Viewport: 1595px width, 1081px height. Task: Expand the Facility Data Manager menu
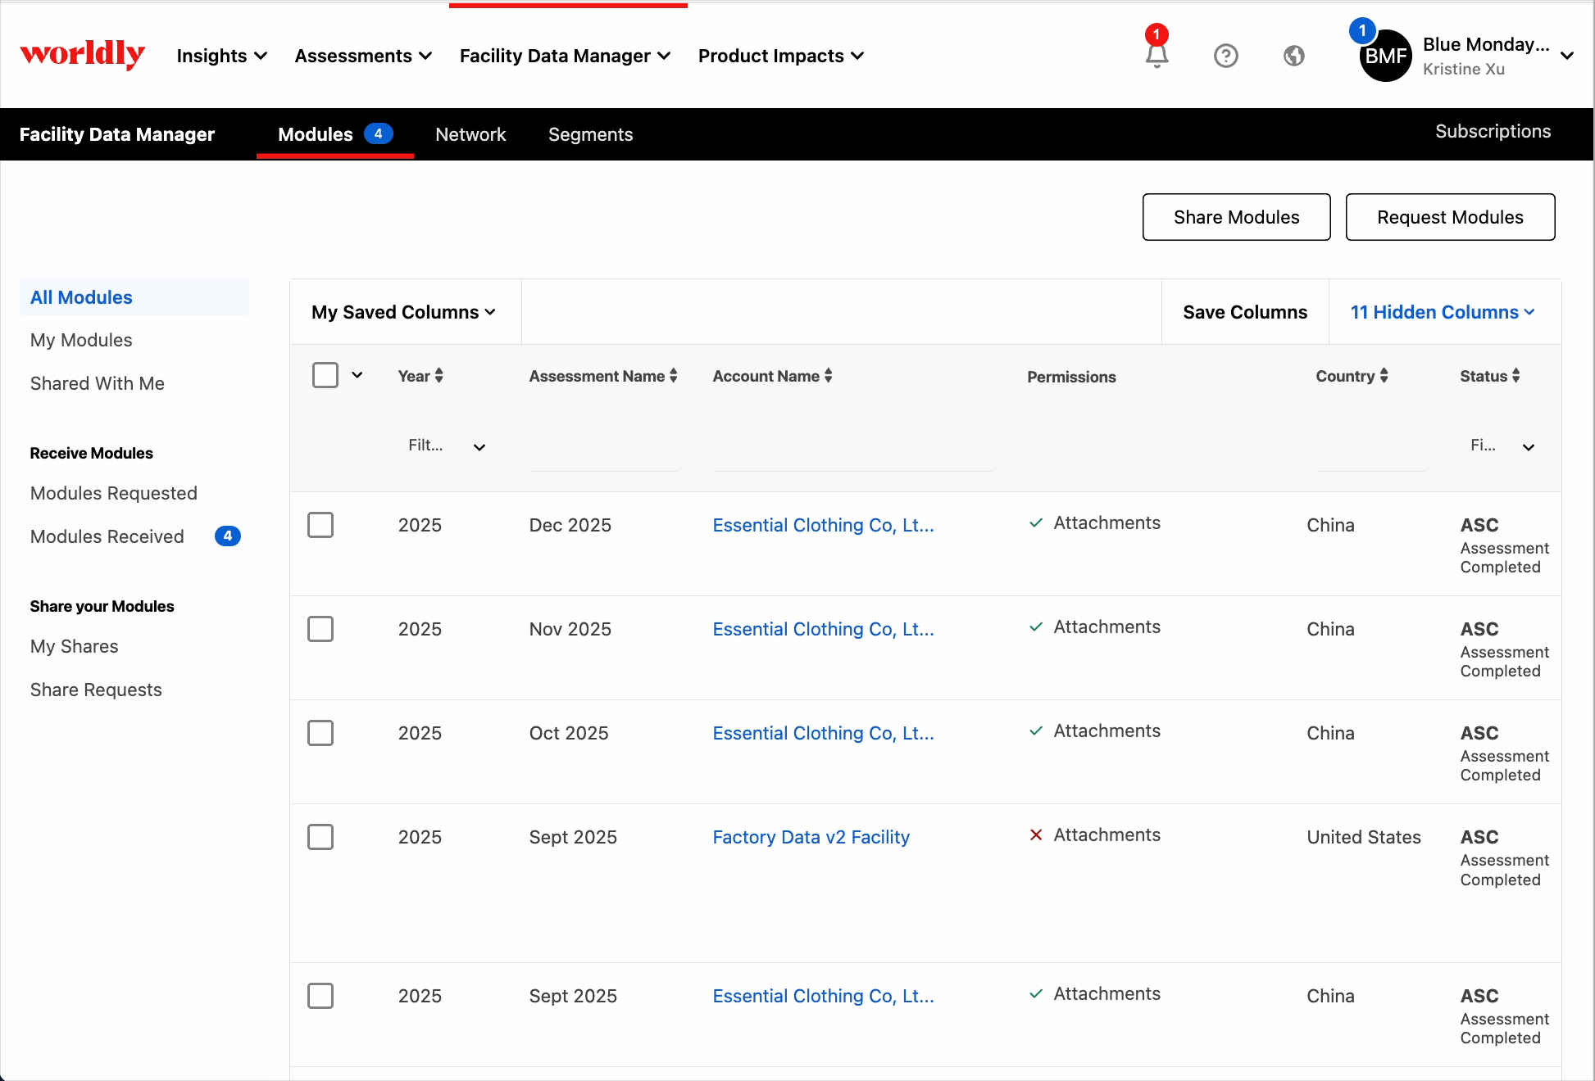[x=565, y=56]
